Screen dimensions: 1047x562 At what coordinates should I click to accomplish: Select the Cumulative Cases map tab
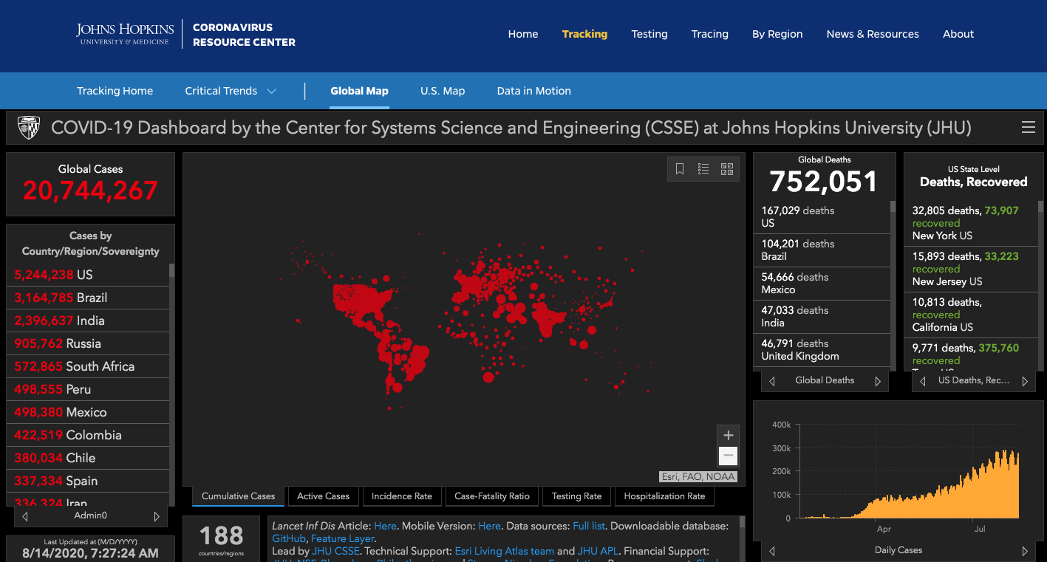pos(239,496)
